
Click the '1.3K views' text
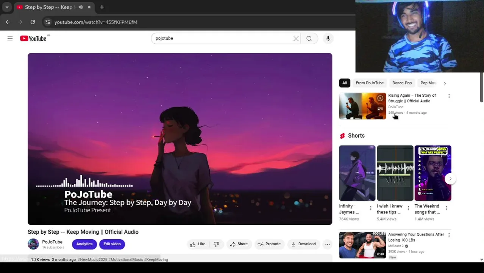pos(40,260)
